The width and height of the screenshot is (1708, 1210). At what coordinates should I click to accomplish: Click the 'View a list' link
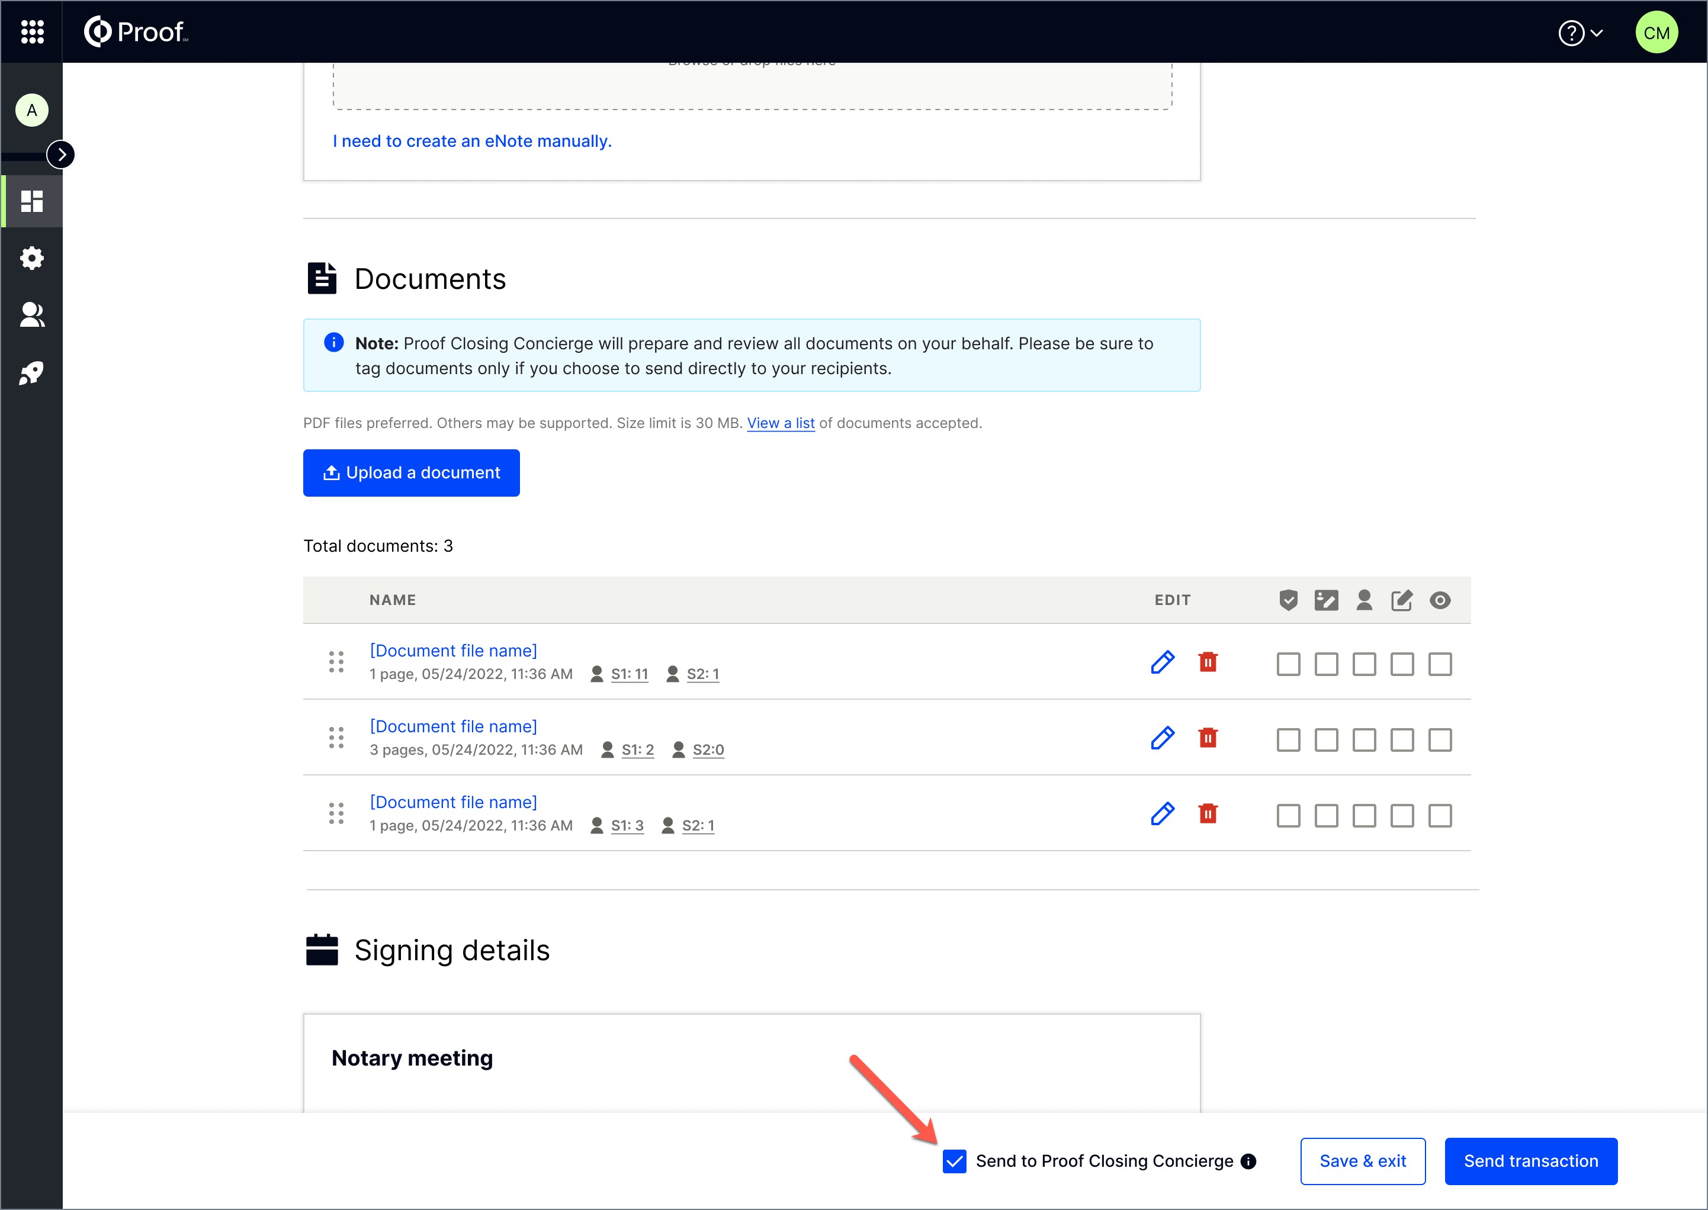pyautogui.click(x=781, y=423)
